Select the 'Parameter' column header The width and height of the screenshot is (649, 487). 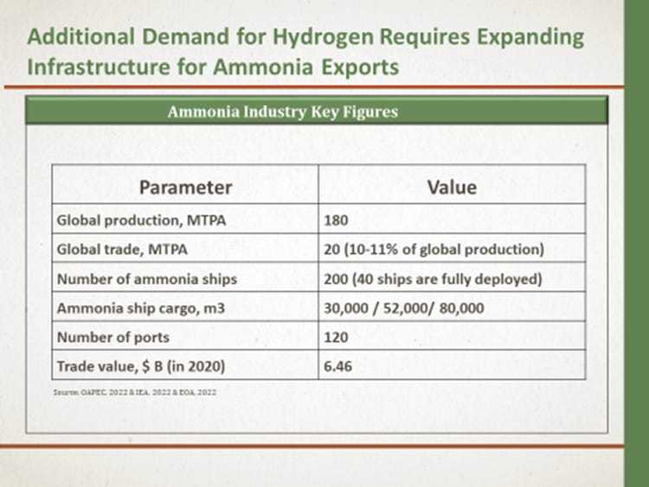[x=185, y=184]
